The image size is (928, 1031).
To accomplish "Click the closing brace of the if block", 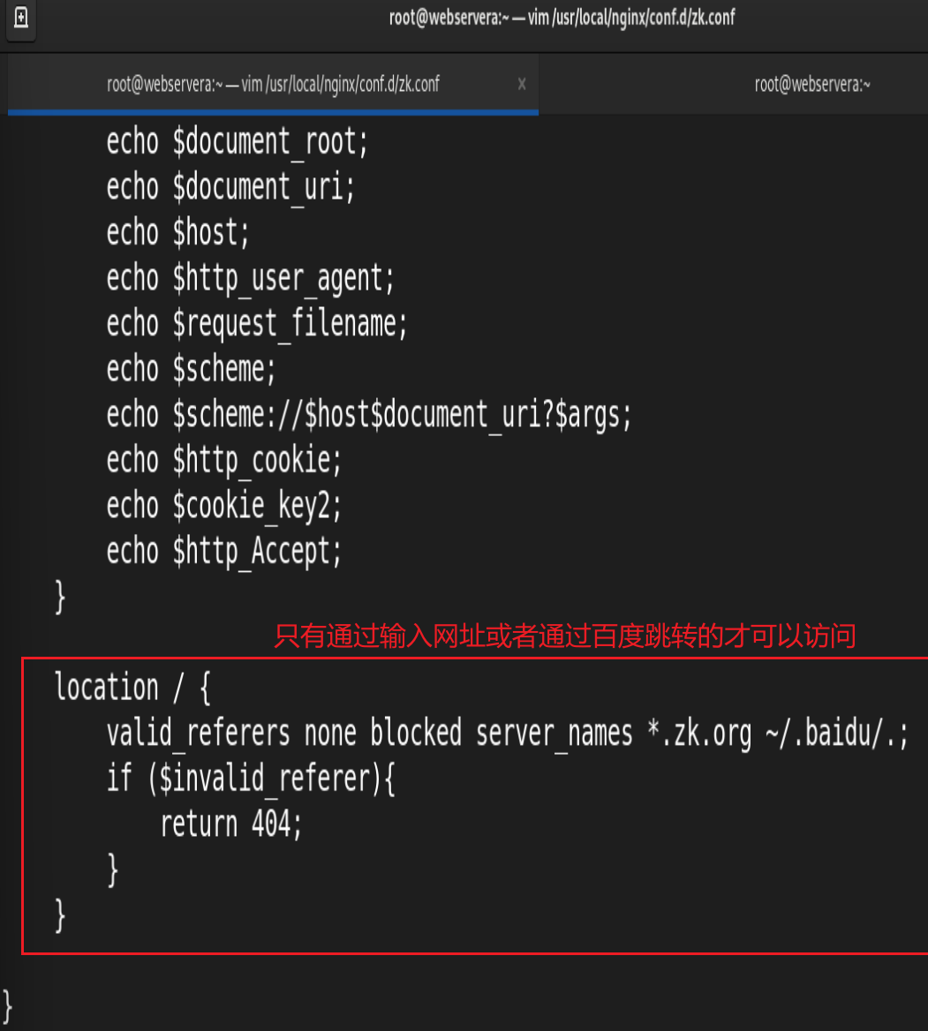I will click(112, 870).
